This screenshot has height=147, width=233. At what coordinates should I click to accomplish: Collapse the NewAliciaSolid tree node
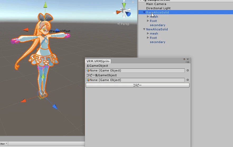[144, 29]
